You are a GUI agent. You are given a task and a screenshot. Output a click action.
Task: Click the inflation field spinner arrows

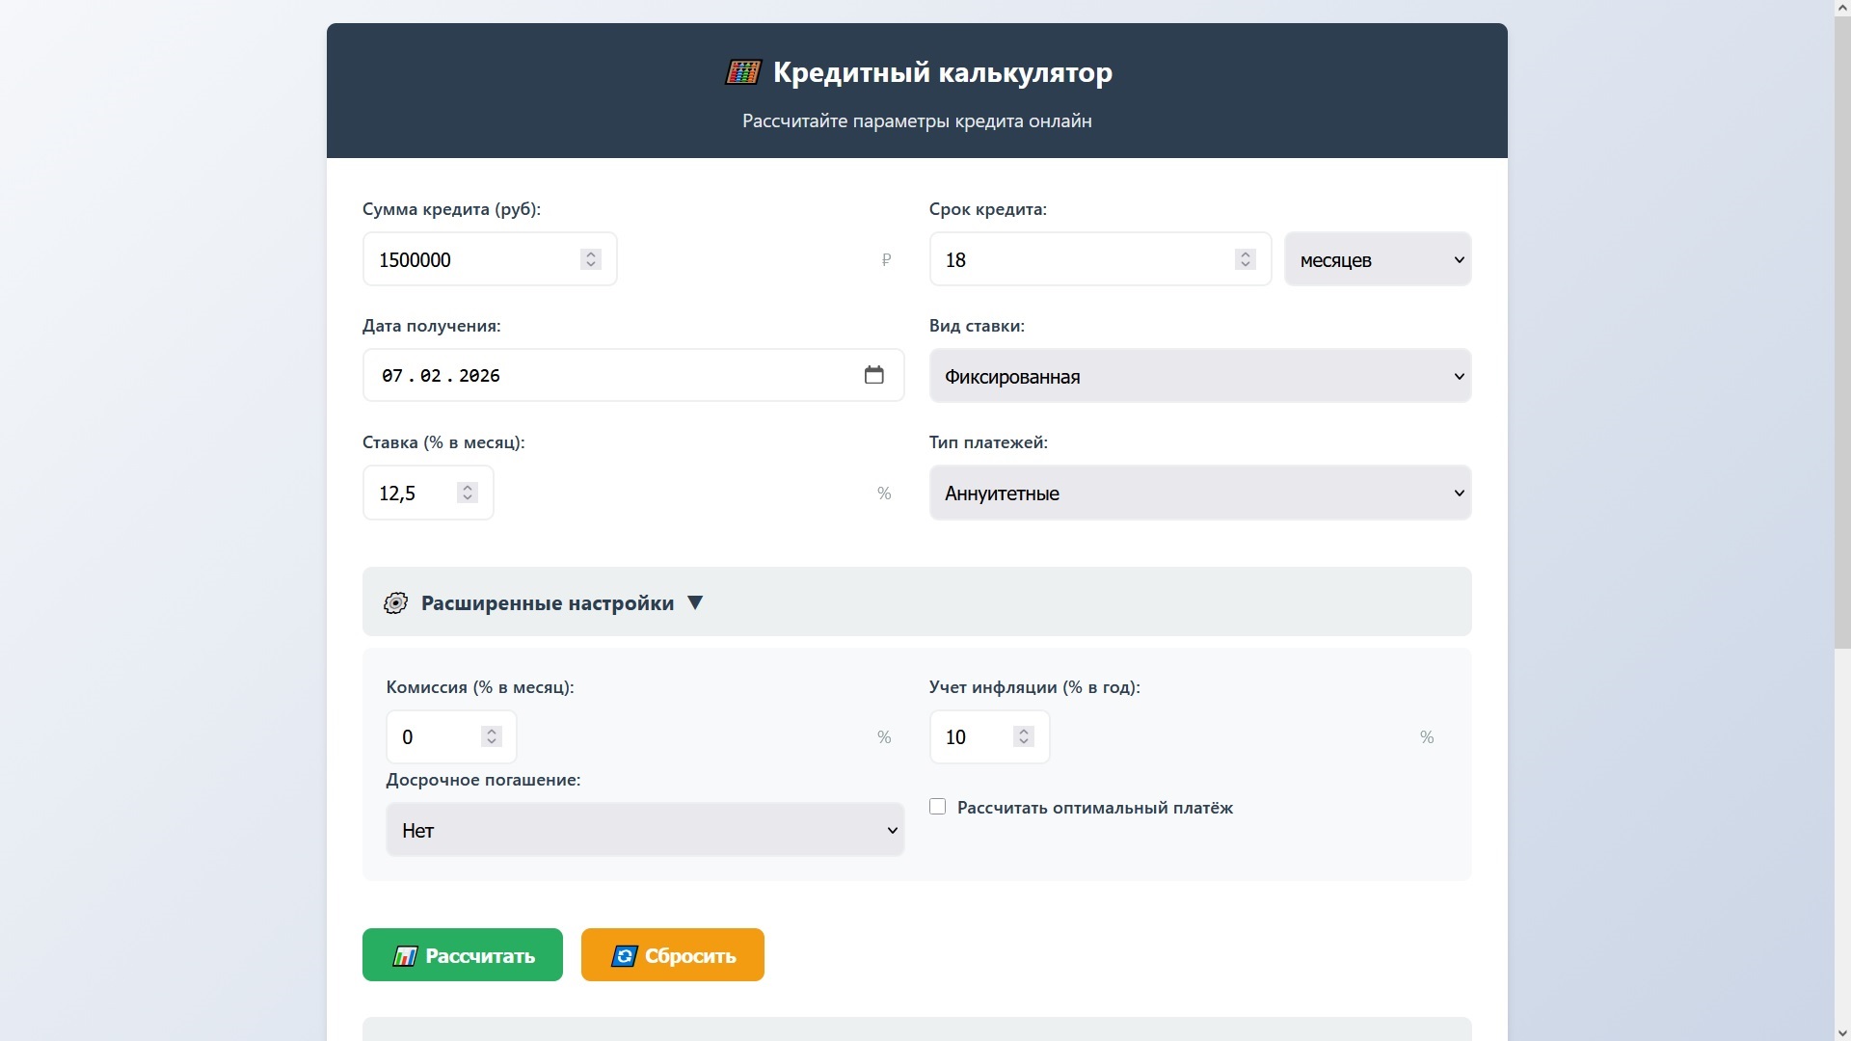point(1024,736)
